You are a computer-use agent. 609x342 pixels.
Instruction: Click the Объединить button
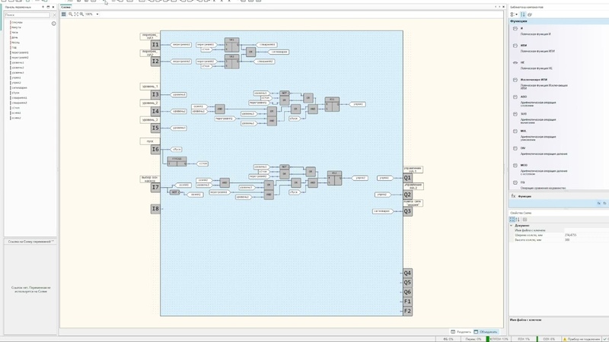[x=486, y=332]
